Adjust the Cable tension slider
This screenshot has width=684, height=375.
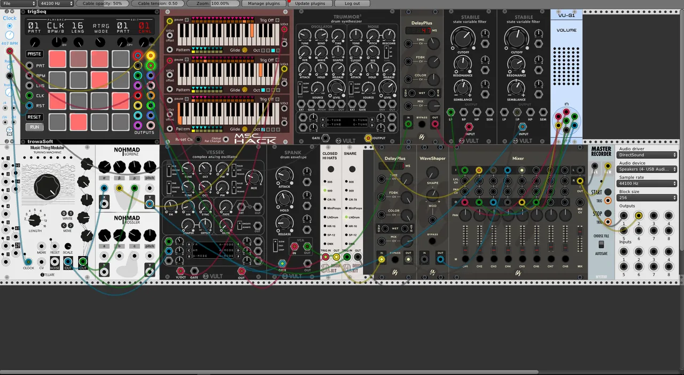[158, 3]
